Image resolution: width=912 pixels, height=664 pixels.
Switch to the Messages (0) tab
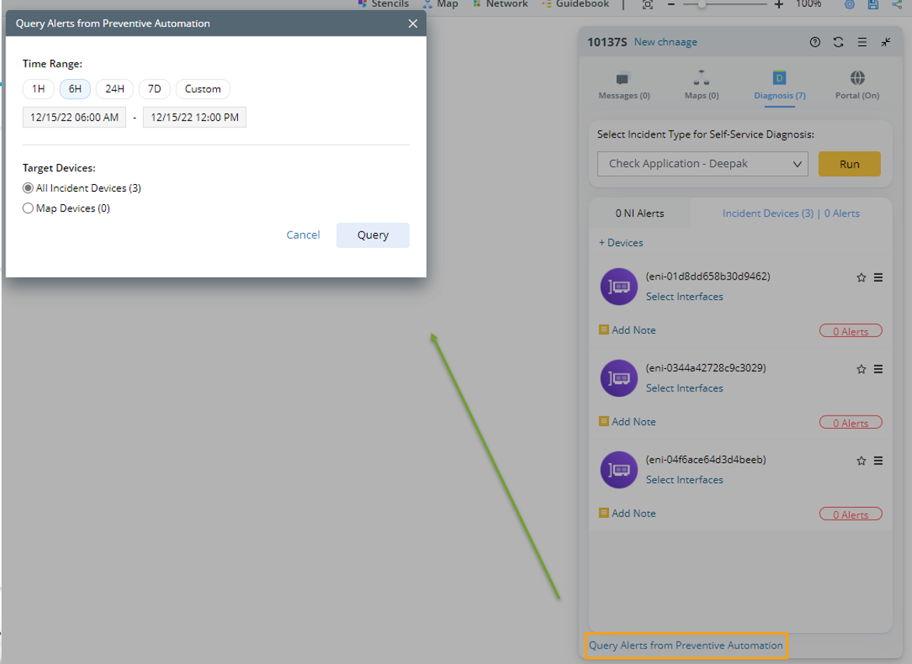click(624, 86)
